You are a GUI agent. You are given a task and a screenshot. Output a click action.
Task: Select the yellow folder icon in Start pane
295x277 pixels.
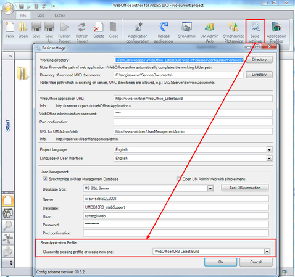pos(23,73)
